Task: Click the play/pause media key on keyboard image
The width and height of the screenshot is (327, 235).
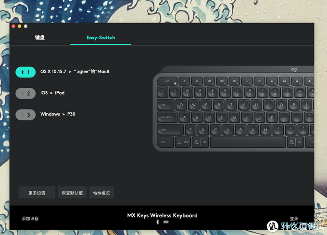Action: click(285, 81)
